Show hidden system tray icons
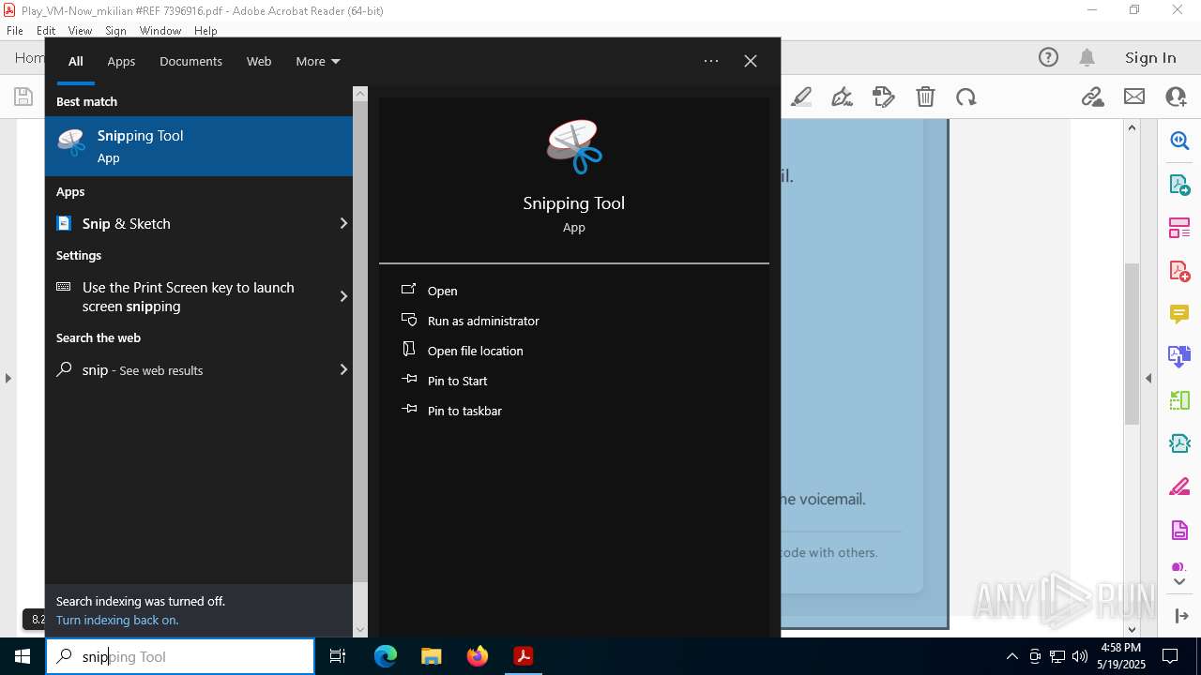The image size is (1201, 675). pyautogui.click(x=1011, y=656)
